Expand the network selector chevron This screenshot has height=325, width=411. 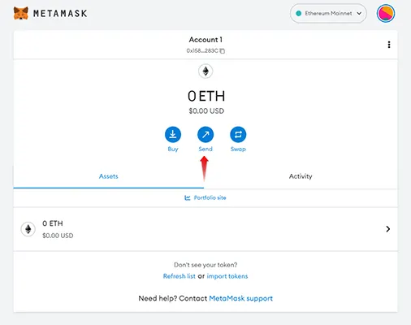[359, 13]
